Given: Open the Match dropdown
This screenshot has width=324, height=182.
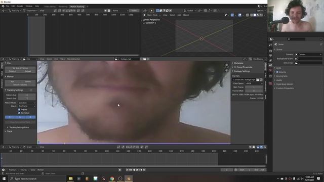Looking at the screenshot, I should [27, 106].
